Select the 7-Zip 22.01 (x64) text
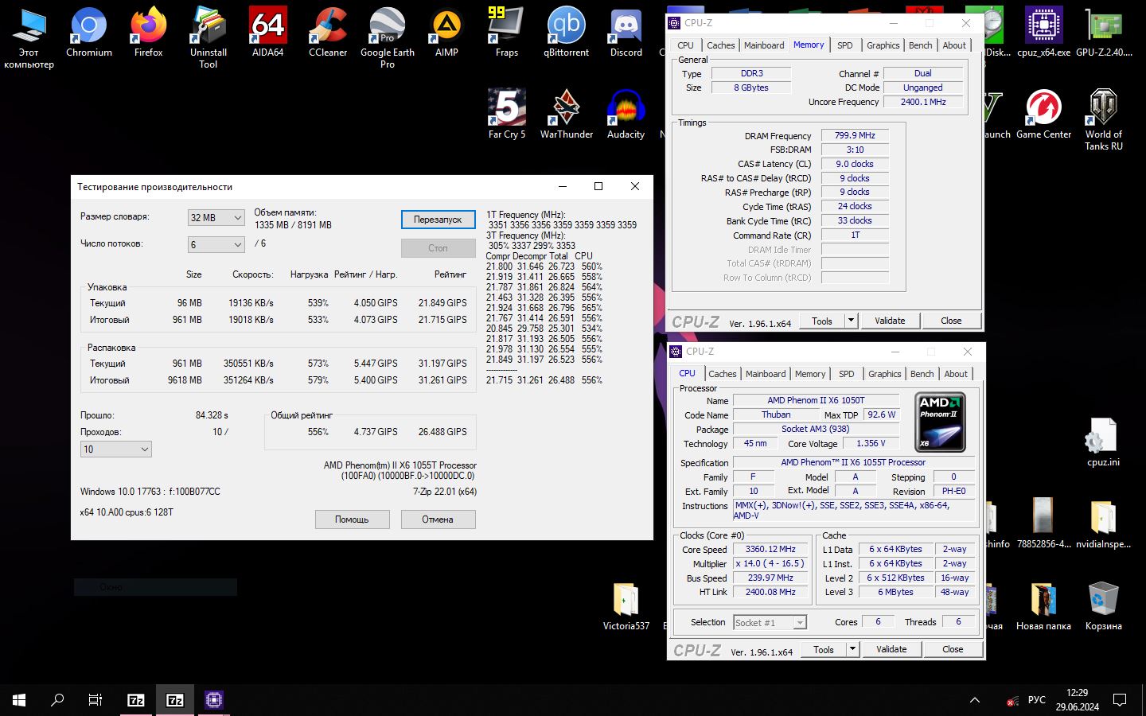 point(445,492)
